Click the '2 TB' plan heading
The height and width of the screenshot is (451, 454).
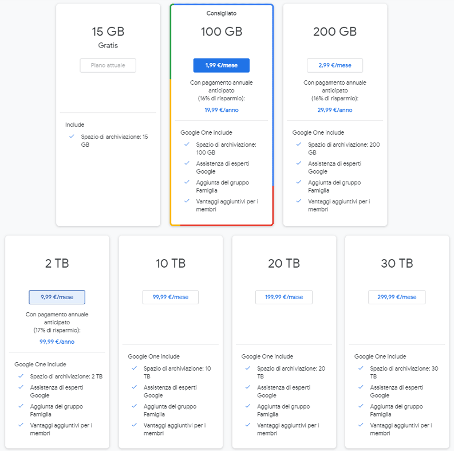(x=57, y=264)
